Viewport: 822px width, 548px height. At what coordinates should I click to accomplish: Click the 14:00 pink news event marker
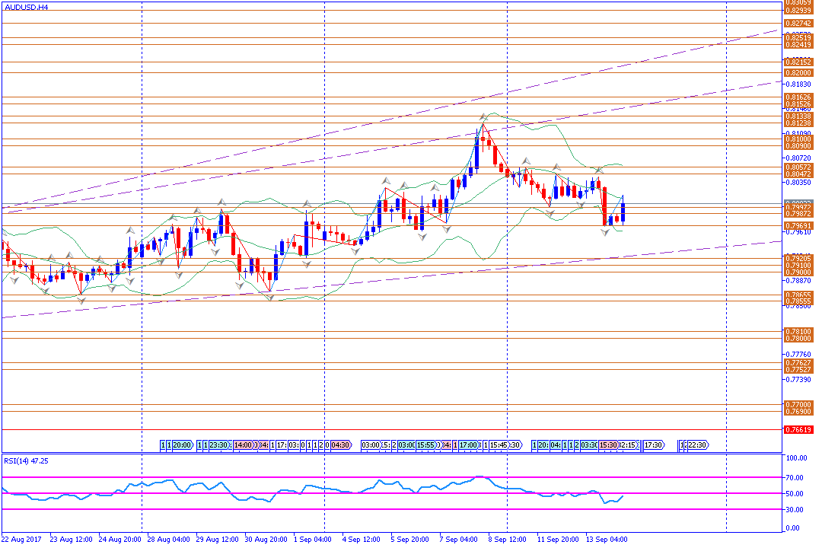pyautogui.click(x=244, y=444)
